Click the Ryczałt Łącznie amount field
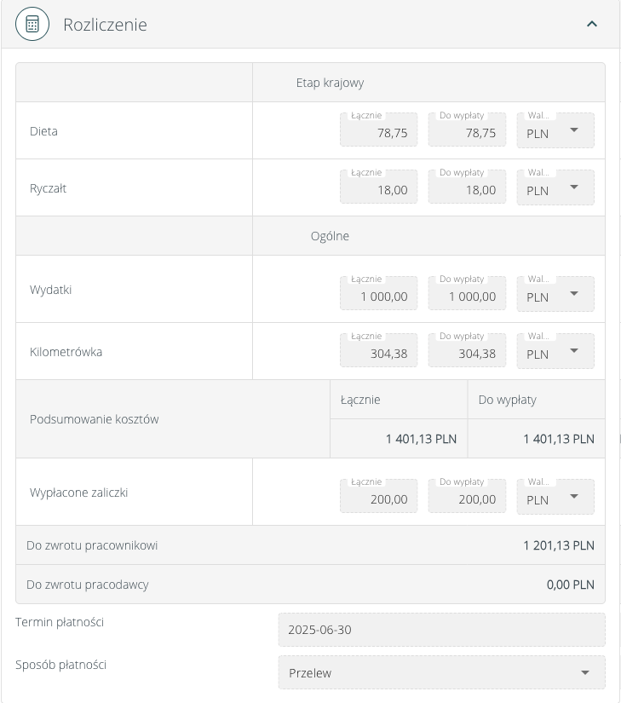The image size is (621, 703). pos(379,188)
